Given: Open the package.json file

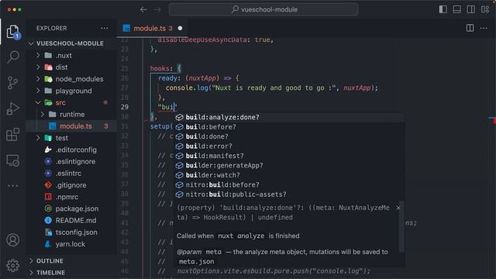Looking at the screenshot, I should 71,208.
